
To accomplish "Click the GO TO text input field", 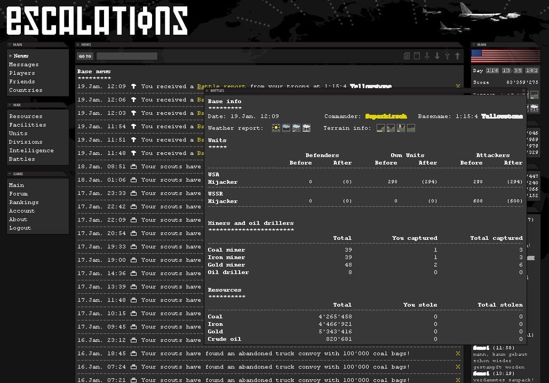I will 126,56.
